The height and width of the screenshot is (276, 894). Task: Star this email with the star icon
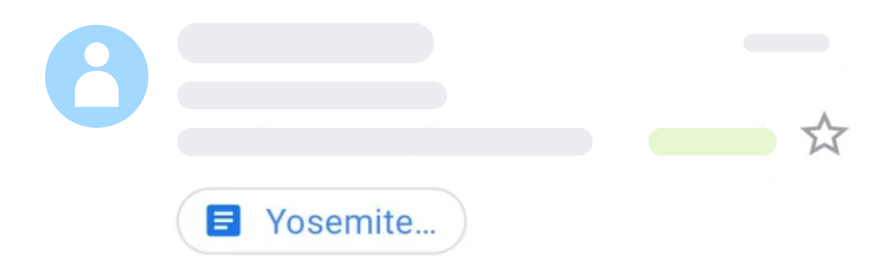(x=824, y=135)
